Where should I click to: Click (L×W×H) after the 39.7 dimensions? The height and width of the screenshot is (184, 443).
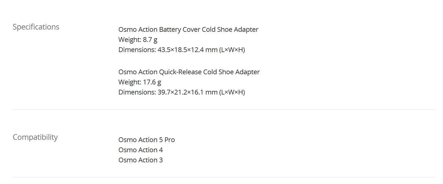click(x=232, y=92)
